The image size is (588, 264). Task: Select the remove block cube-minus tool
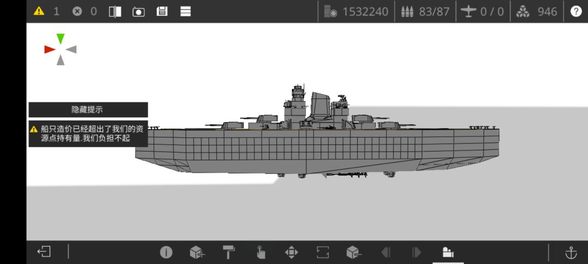354,252
